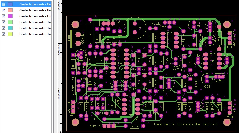The width and height of the screenshot is (239, 133).
Task: Toggle the cyan layer visibility checkbox
Action: click(4, 28)
